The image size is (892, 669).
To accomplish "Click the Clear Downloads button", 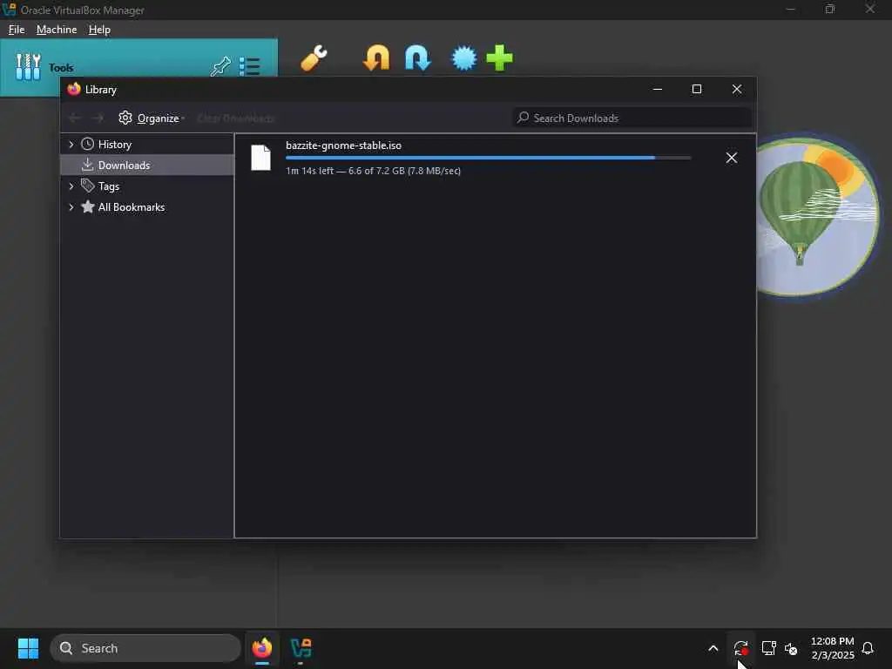I will 235,118.
